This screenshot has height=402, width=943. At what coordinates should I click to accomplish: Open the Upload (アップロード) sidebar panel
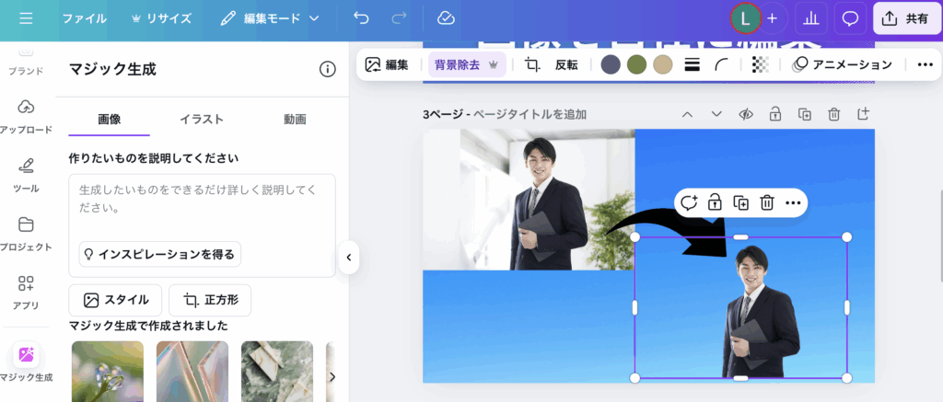pyautogui.click(x=26, y=116)
